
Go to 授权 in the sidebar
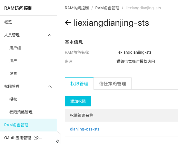13,99
